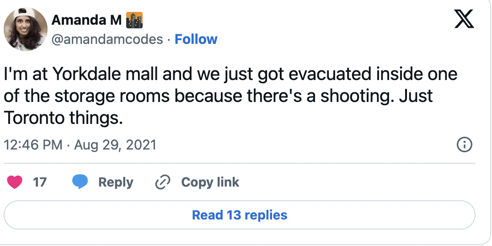The image size is (492, 246).
Task: Open the @amandamcodes handle link
Action: pyautogui.click(x=107, y=39)
